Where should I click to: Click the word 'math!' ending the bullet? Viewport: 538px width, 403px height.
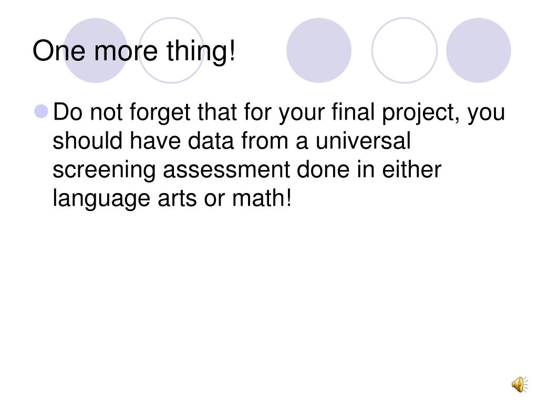(262, 198)
